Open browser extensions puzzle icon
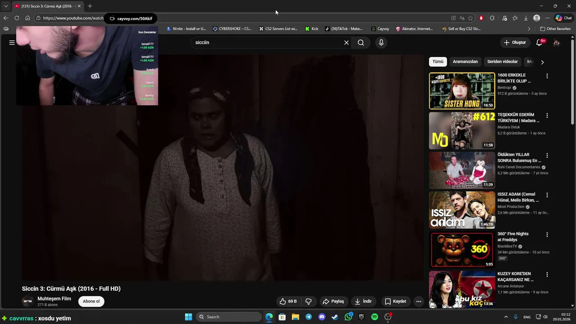The height and width of the screenshot is (324, 576). [492, 18]
